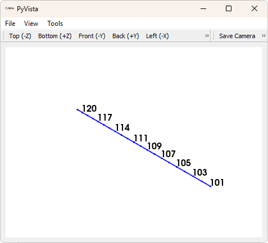Click point label 109
The height and width of the screenshot is (243, 268).
155,146
